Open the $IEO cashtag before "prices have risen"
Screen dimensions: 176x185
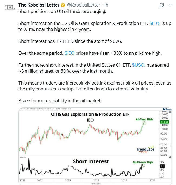tap(69, 53)
